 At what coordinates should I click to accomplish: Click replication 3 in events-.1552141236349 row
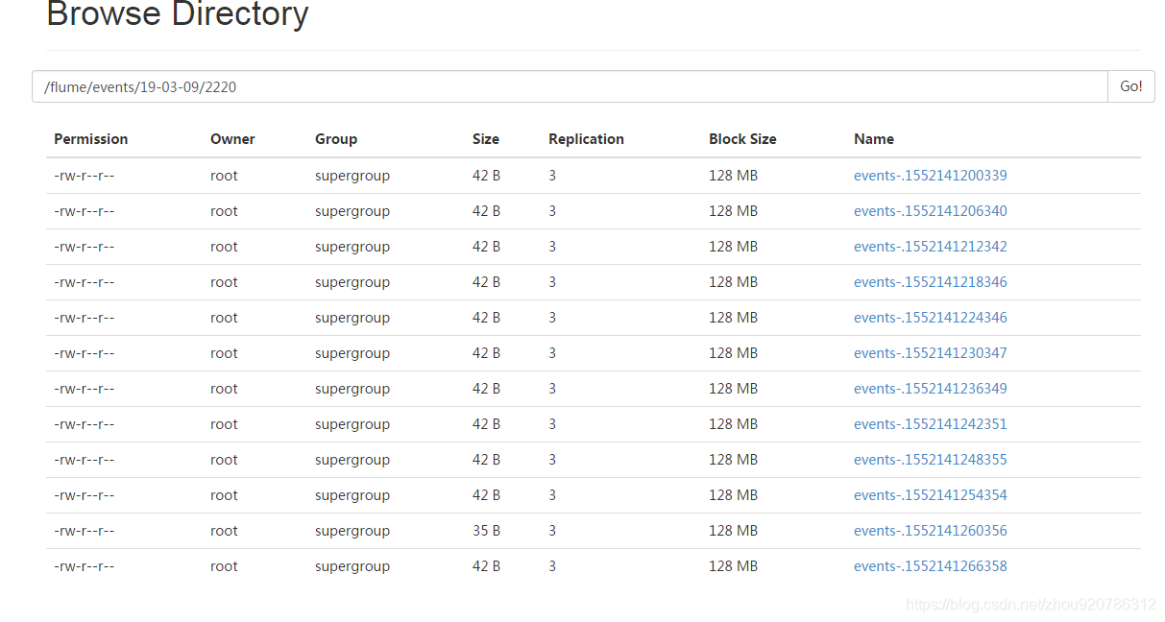[552, 389]
